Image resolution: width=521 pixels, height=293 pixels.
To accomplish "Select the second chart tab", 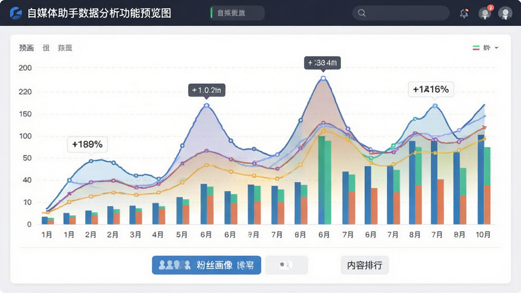I will tap(46, 48).
